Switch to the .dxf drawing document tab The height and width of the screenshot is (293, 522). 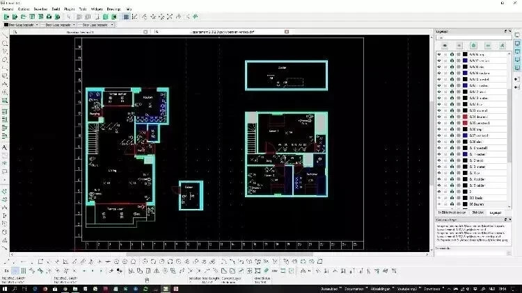coord(222,32)
